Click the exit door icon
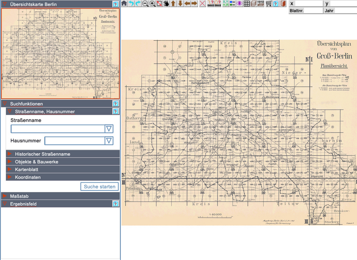 coord(283,3)
